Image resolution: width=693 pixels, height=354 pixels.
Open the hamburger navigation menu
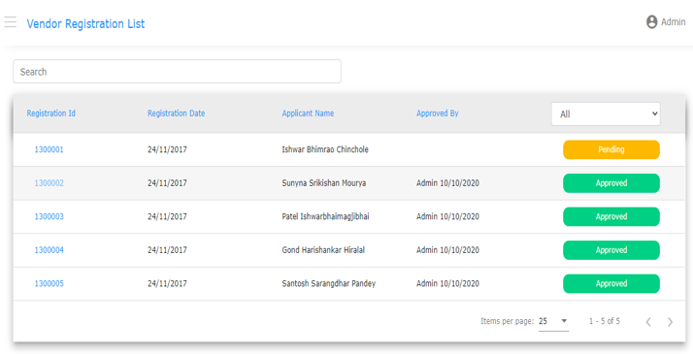[x=11, y=22]
